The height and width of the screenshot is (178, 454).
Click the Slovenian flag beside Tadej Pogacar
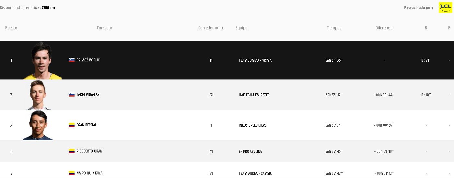pos(72,95)
